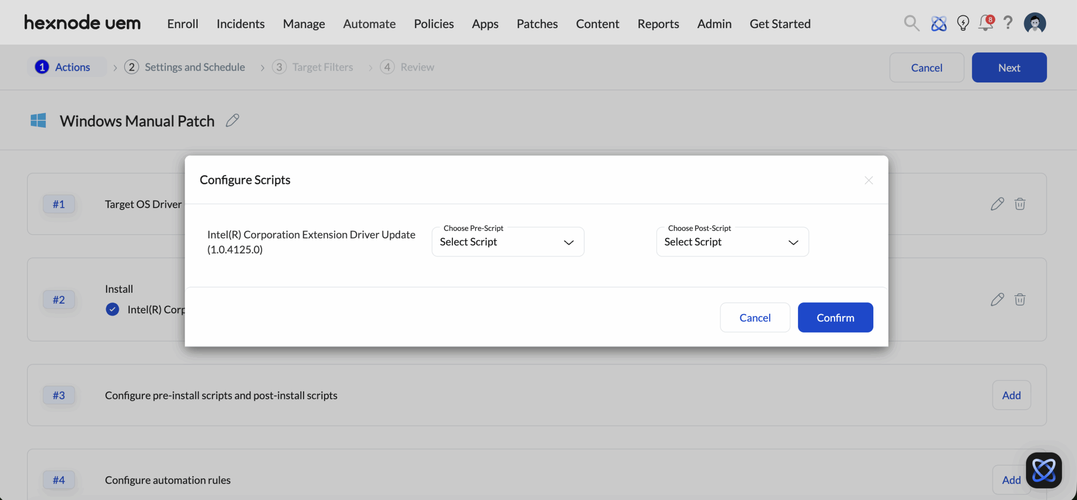Open the Apps menu
Viewport: 1077px width, 500px height.
pos(485,24)
